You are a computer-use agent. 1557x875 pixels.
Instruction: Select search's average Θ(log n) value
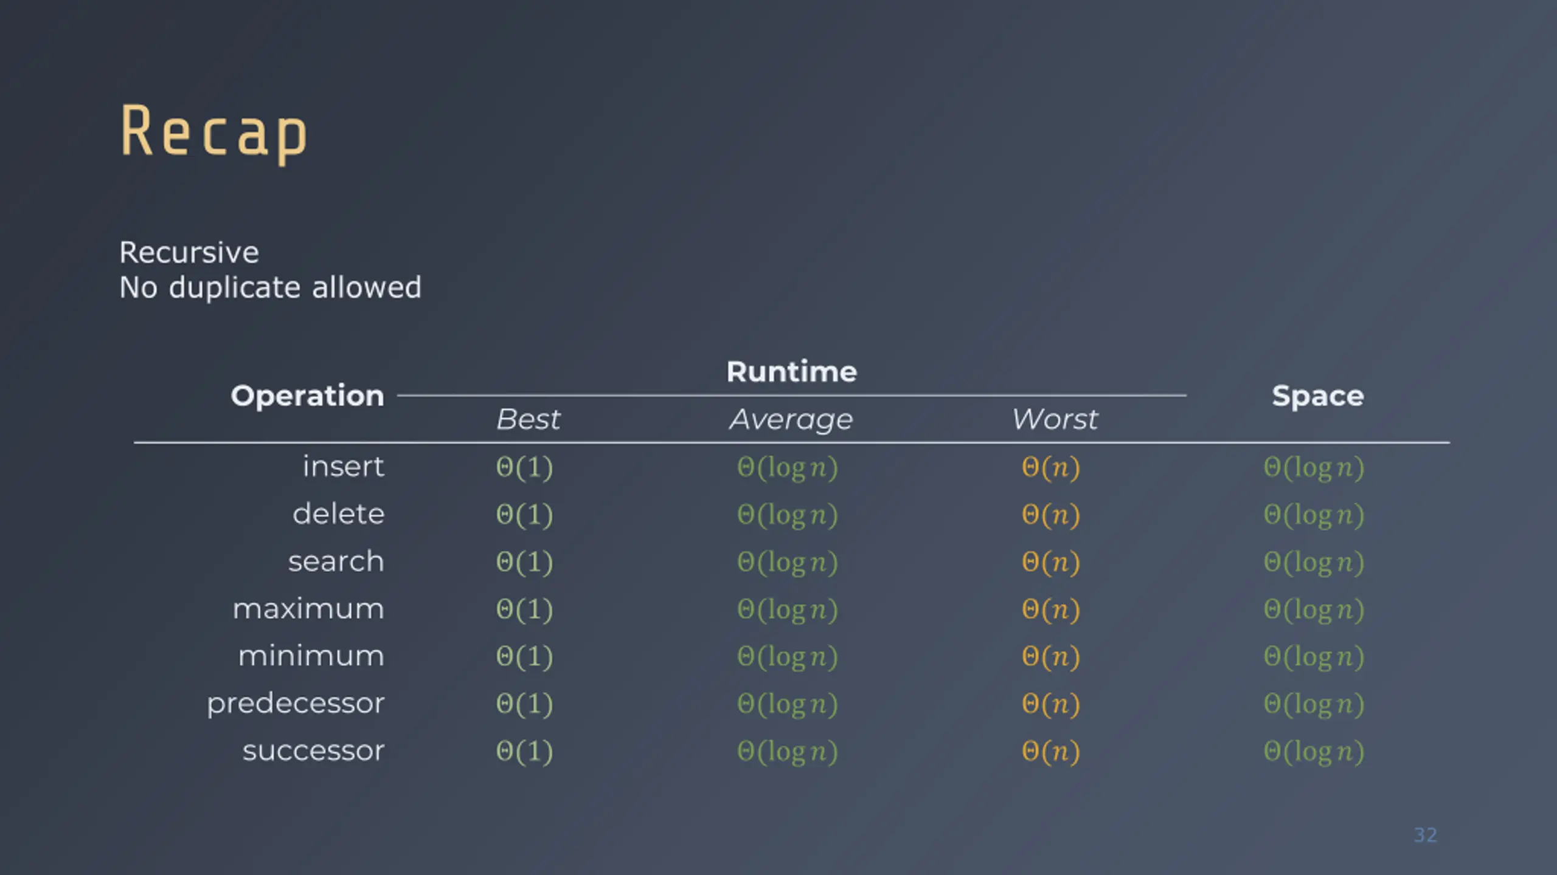(788, 563)
